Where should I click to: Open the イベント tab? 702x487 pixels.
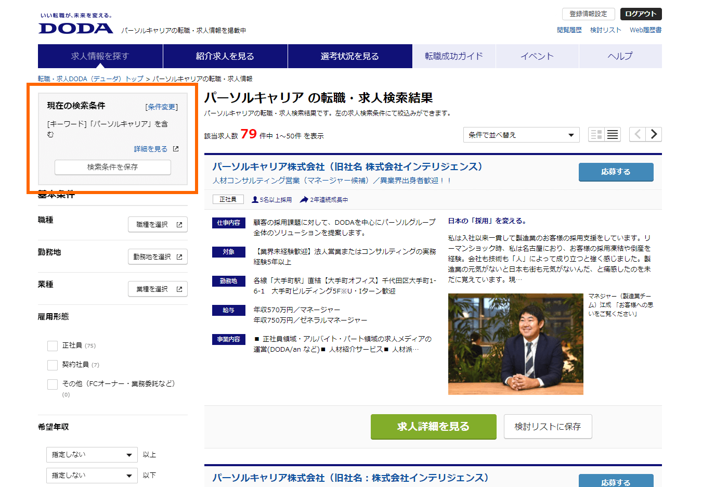click(x=537, y=56)
